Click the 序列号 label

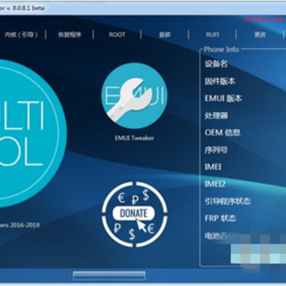coord(216,149)
